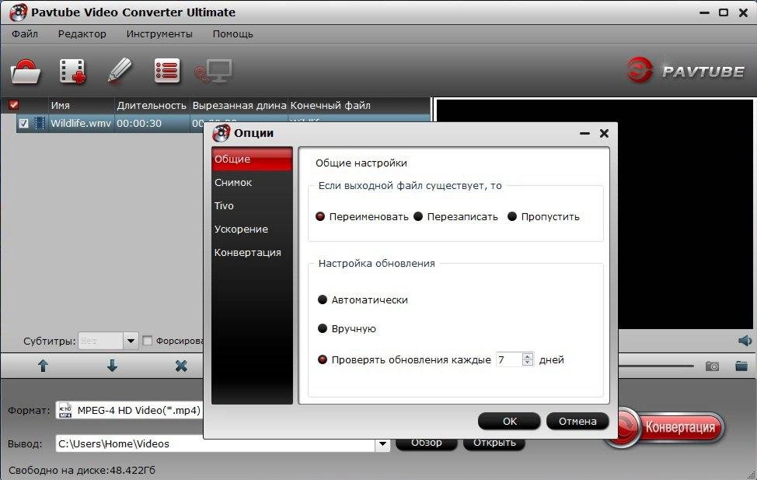Select the Переименовать radio option
Screen dimensions: 757x480
(x=320, y=216)
